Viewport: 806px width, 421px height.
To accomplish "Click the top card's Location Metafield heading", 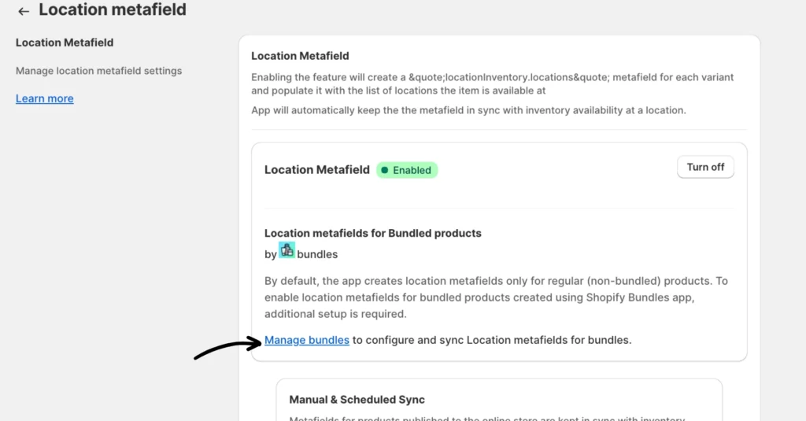I will [300, 56].
